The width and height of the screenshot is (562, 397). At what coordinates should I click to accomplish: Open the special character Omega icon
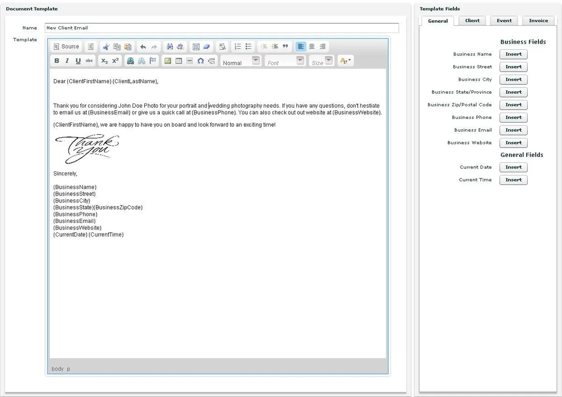click(x=200, y=61)
